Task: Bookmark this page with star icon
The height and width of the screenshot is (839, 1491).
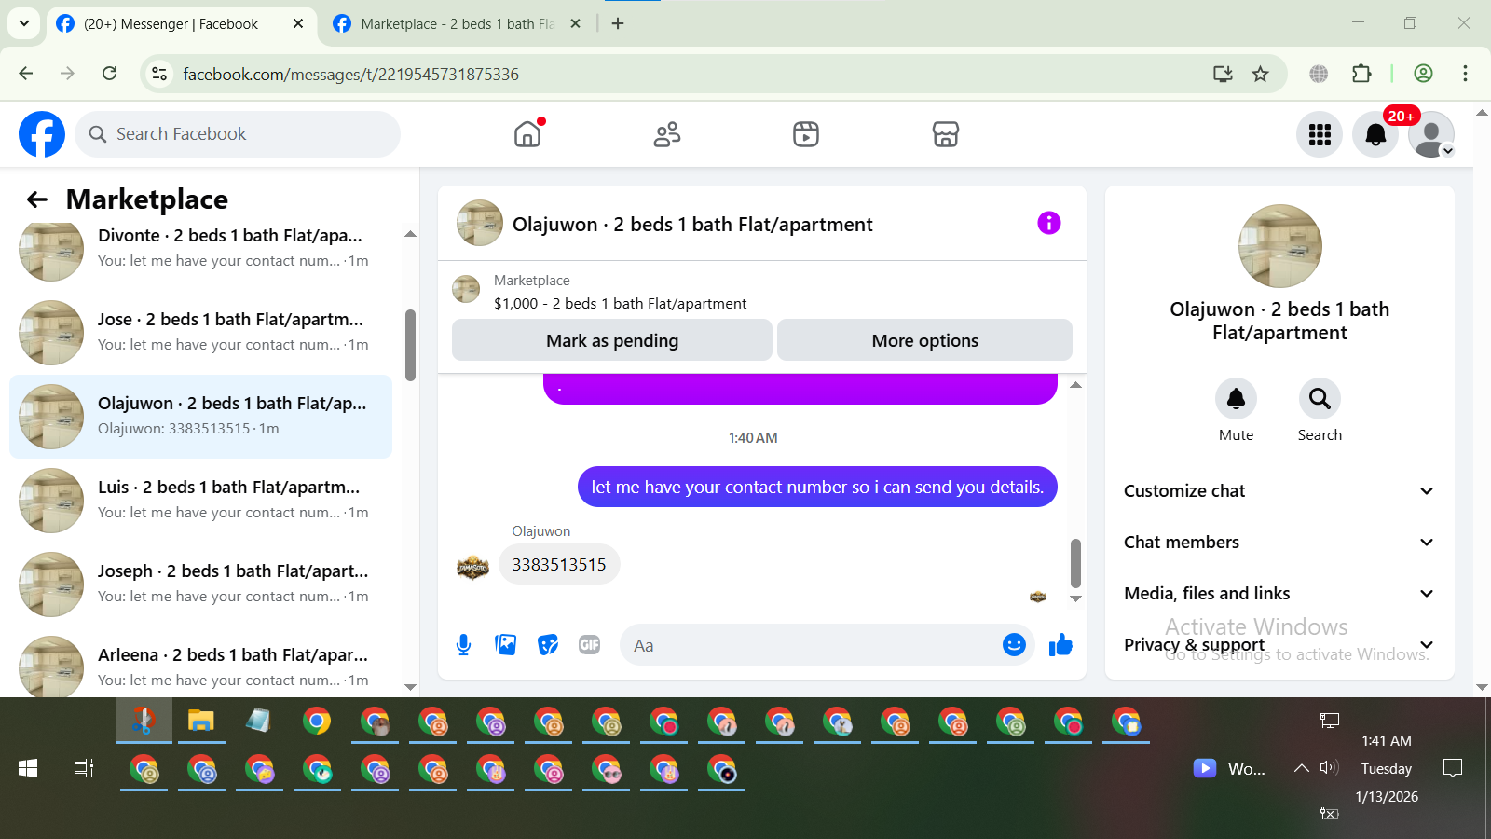Action: click(x=1260, y=74)
